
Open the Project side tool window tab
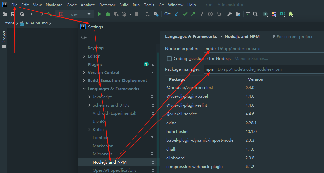coord(4,39)
